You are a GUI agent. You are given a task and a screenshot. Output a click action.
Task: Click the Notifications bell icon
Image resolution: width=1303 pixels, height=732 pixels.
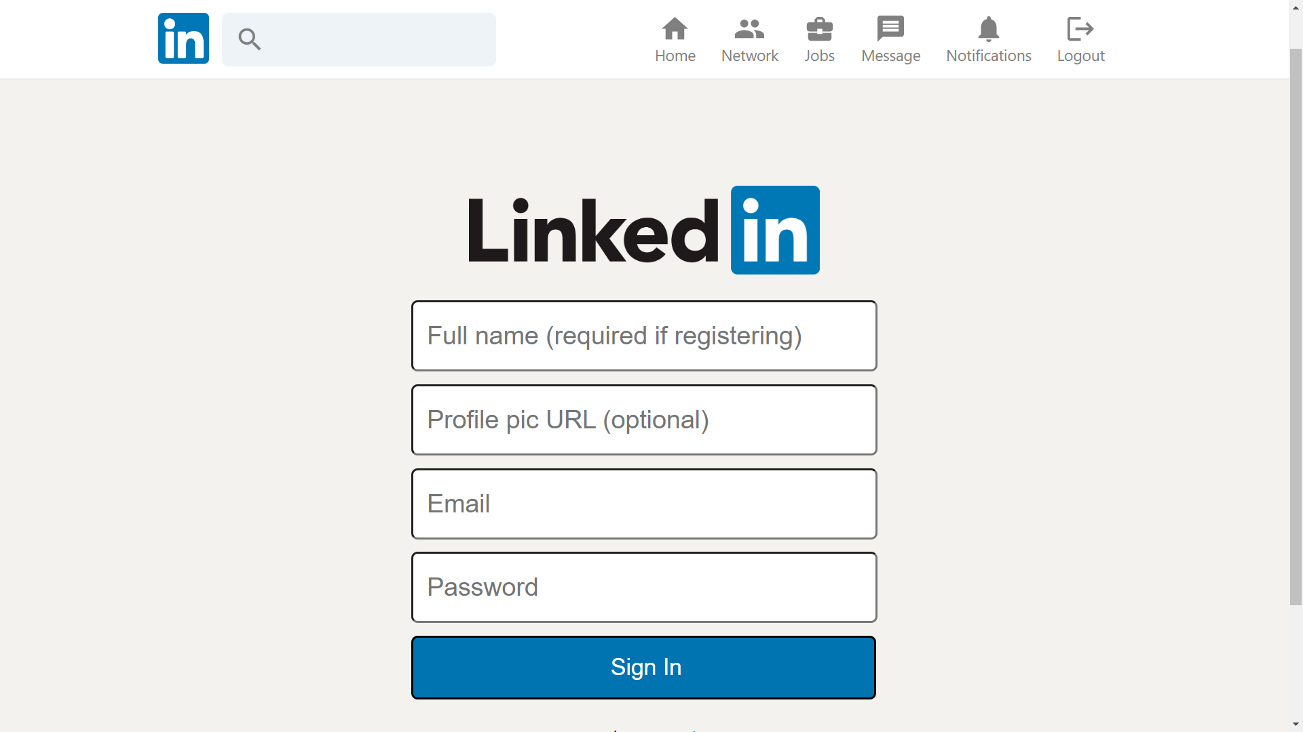[x=989, y=28]
